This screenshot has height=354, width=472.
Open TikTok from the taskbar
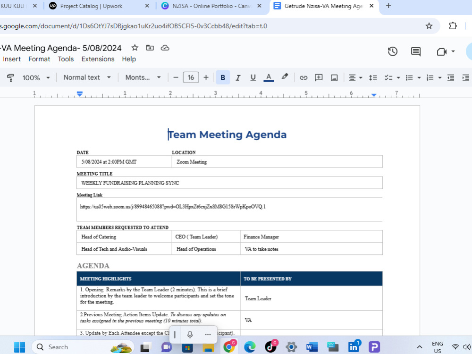(x=270, y=346)
